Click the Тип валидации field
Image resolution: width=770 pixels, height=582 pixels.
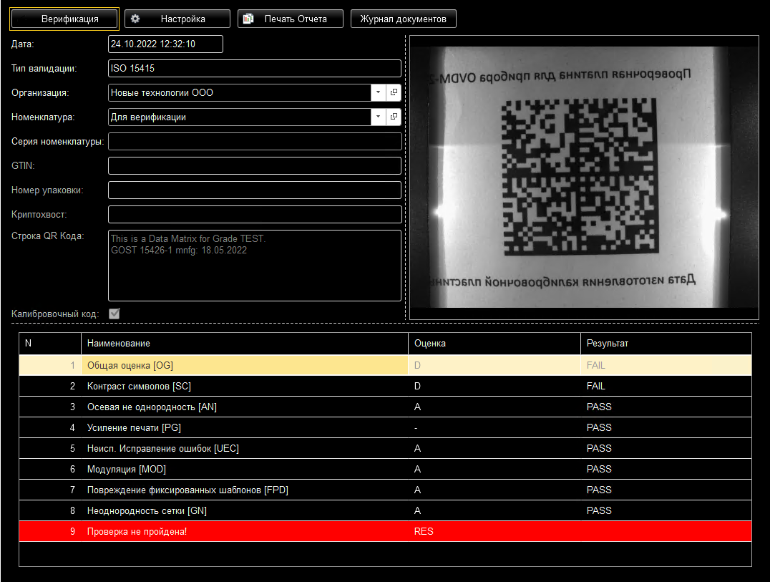[x=254, y=68]
